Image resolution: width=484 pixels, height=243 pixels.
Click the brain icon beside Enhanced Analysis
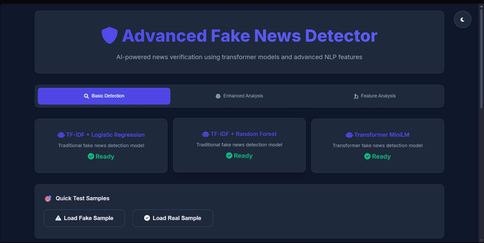[x=218, y=96]
